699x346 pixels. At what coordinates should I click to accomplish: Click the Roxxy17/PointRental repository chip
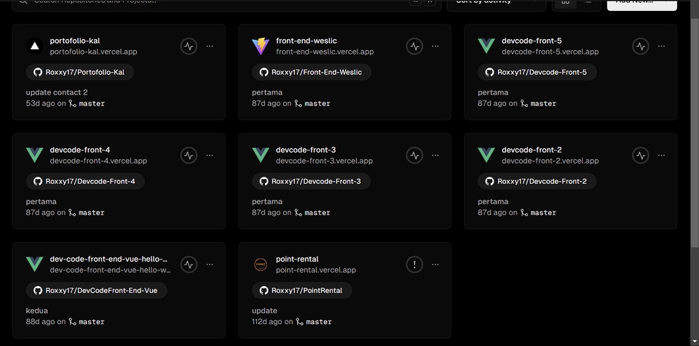tap(302, 290)
